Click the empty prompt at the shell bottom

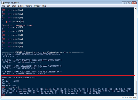pos(4,95)
